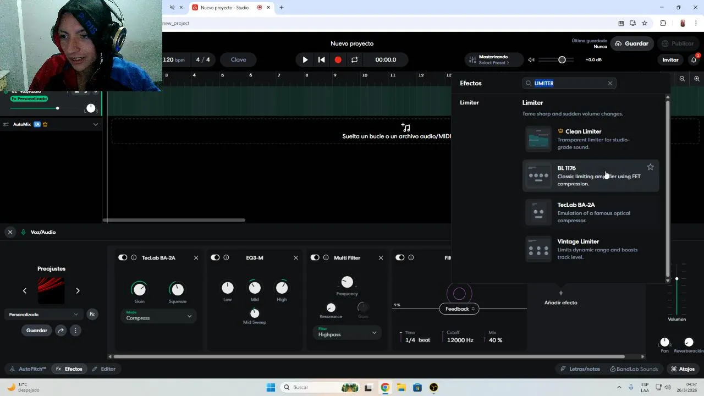Screen dimensions: 704x396
Task: Open Windows Start menu
Action: 271,387
